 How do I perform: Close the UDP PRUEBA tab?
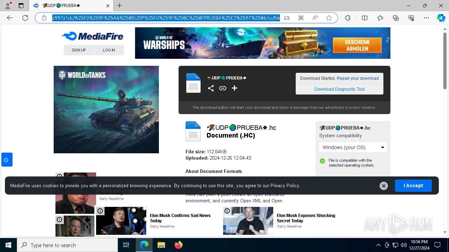[108, 6]
